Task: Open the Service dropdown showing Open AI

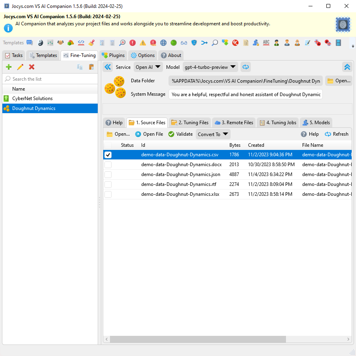Action: coord(148,67)
